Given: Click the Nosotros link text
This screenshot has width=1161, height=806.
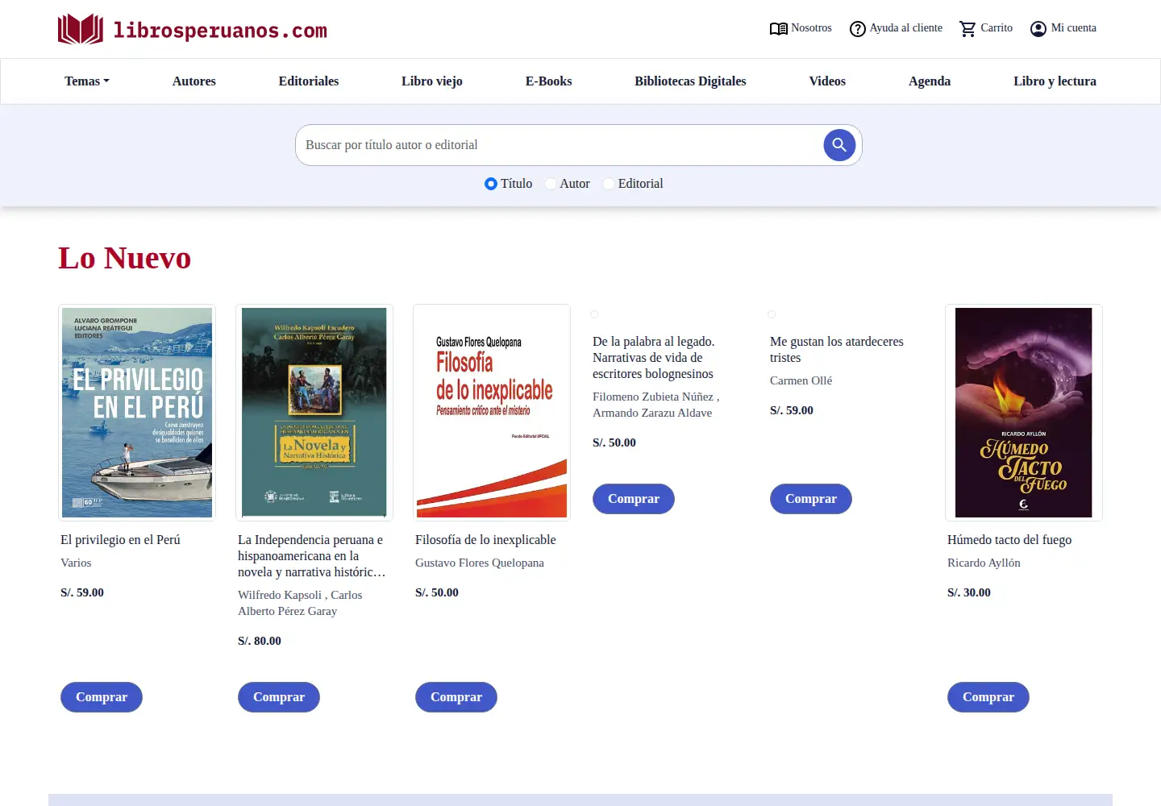Looking at the screenshot, I should click(811, 28).
